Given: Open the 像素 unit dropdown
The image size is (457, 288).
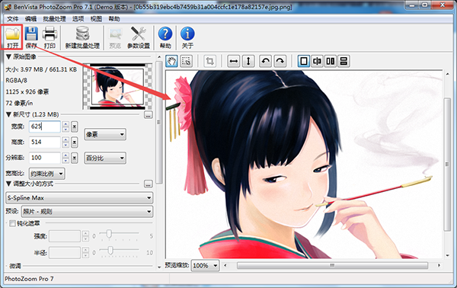Looking at the screenshot, I should click(105, 134).
